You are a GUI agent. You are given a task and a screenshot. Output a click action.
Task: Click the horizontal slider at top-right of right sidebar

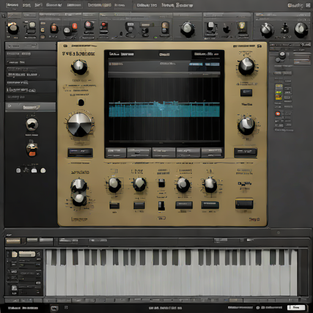point(301,61)
